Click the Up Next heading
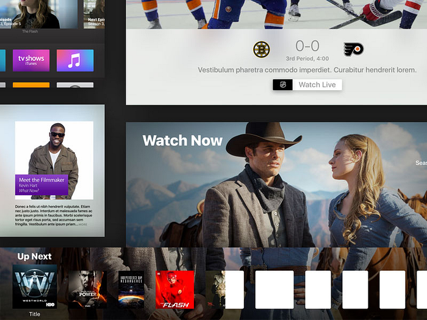Image resolution: width=427 pixels, height=320 pixels. [34, 257]
